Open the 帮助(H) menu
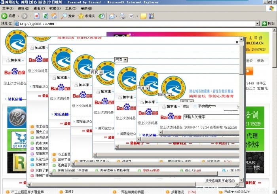Viewport: 277px width, 194px height. [x=86, y=8]
